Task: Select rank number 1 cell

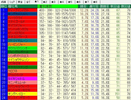Action: (4, 10)
